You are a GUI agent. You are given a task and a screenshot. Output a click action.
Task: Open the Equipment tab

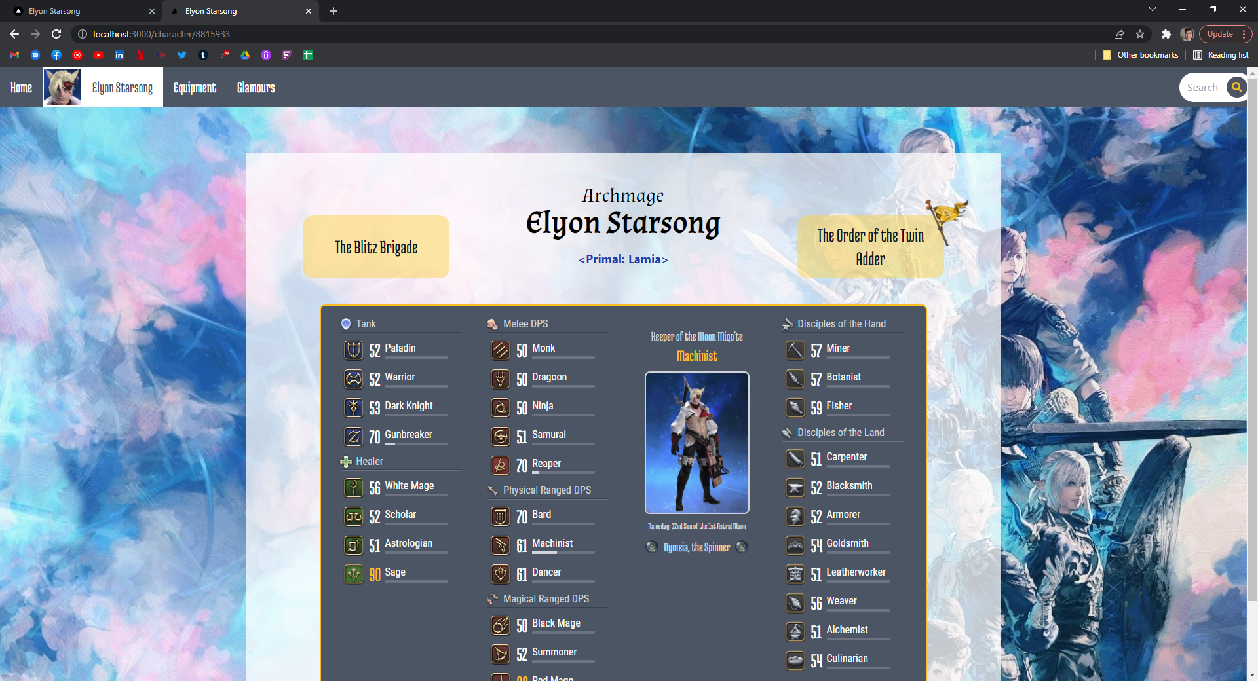click(x=195, y=88)
